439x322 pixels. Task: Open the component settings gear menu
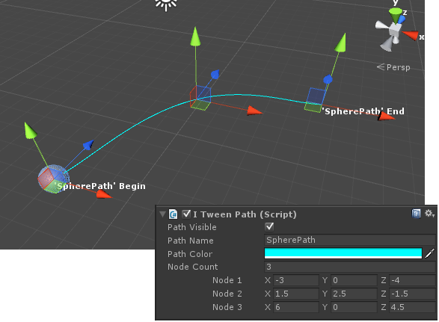pos(429,214)
